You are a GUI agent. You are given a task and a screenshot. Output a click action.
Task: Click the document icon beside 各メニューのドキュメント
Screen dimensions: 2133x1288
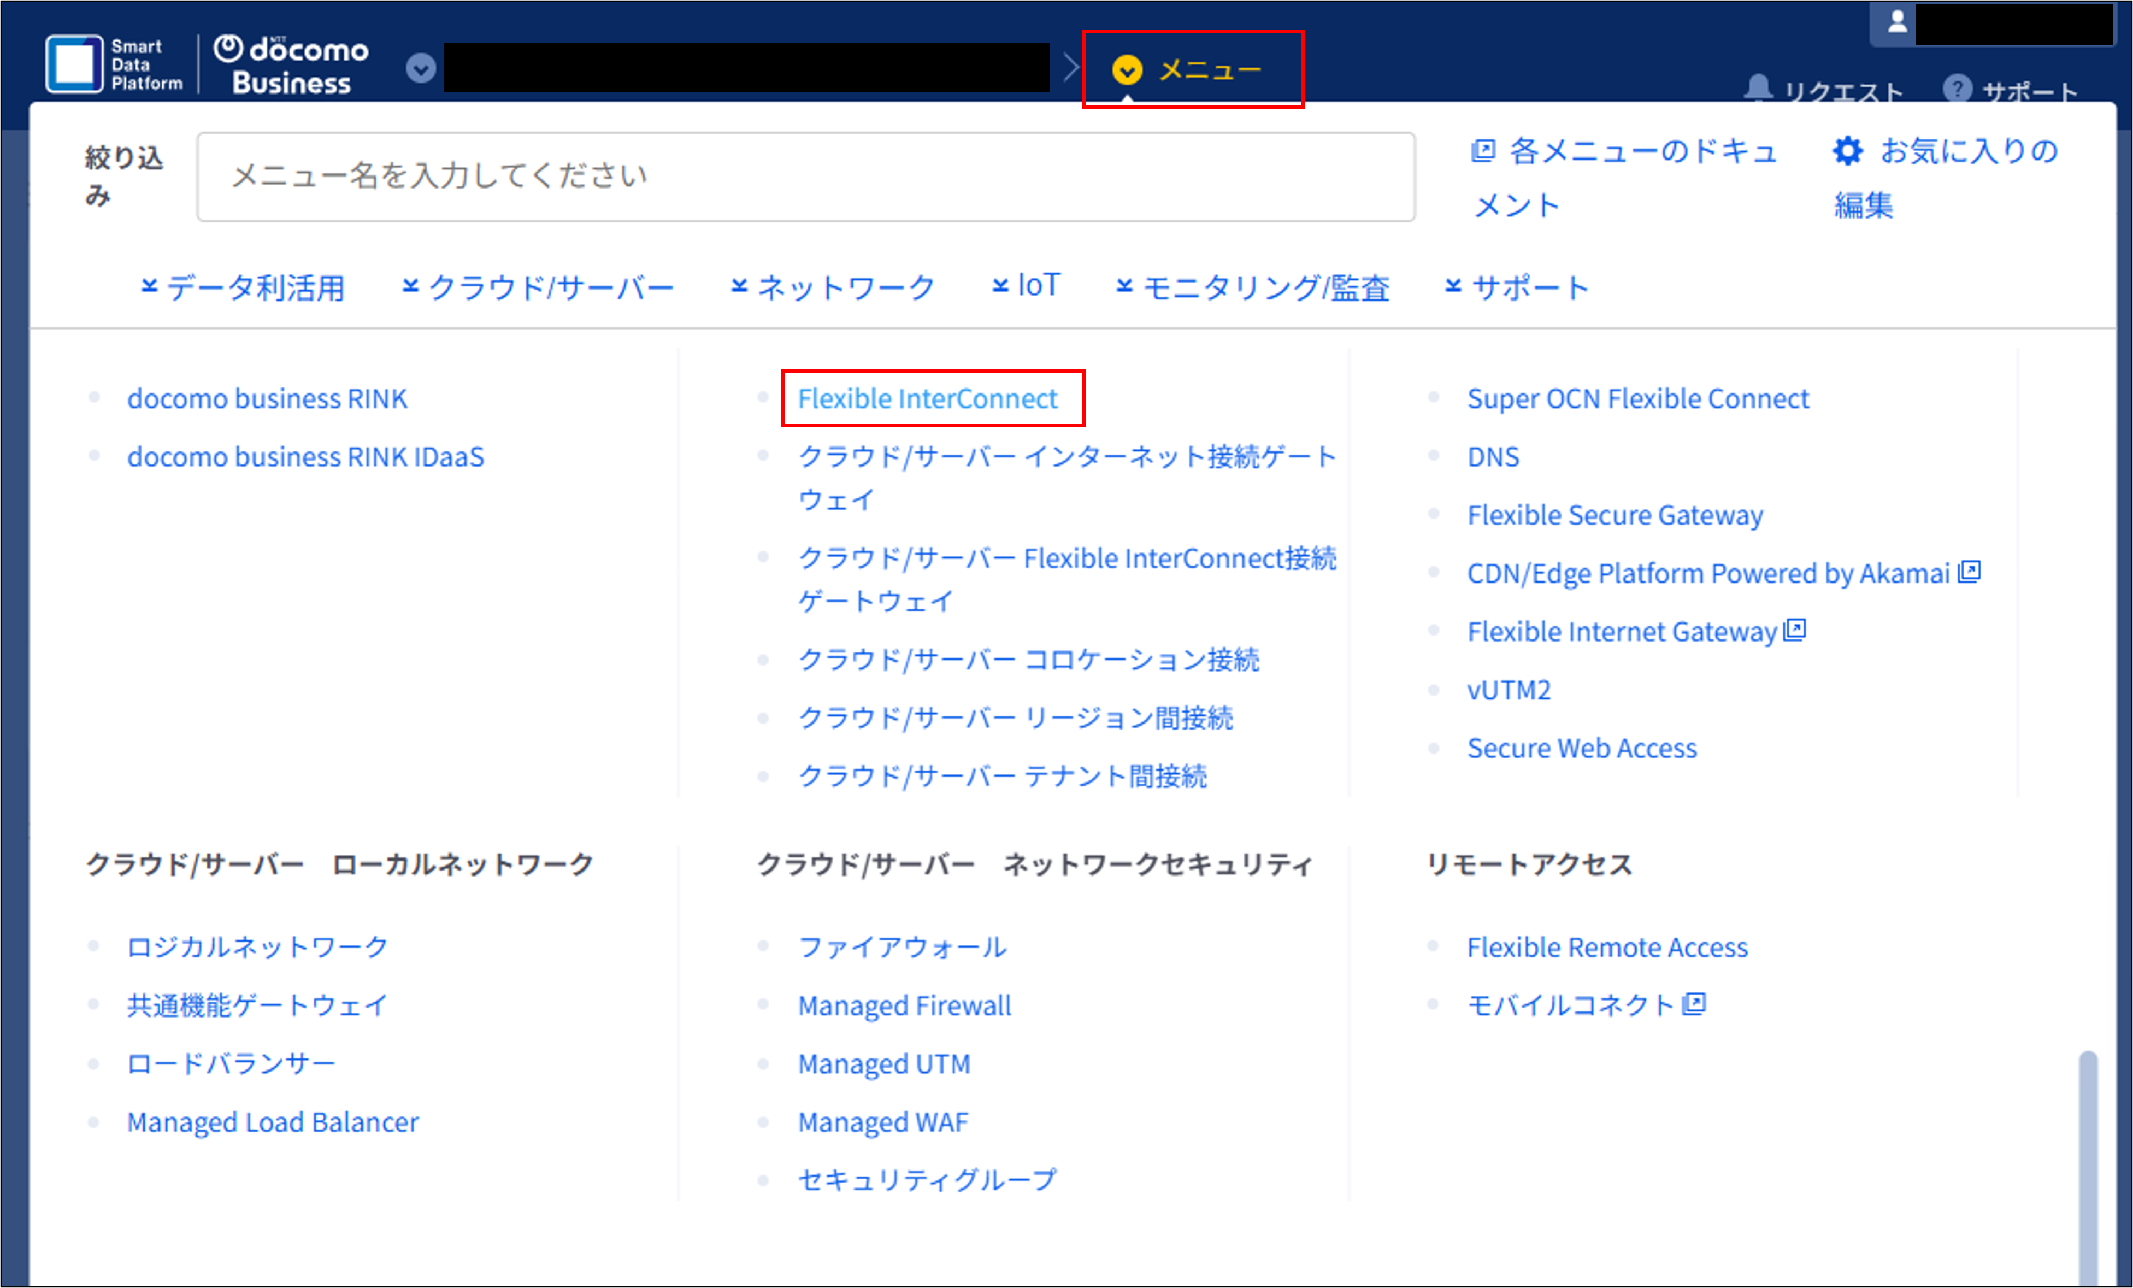tap(1483, 151)
